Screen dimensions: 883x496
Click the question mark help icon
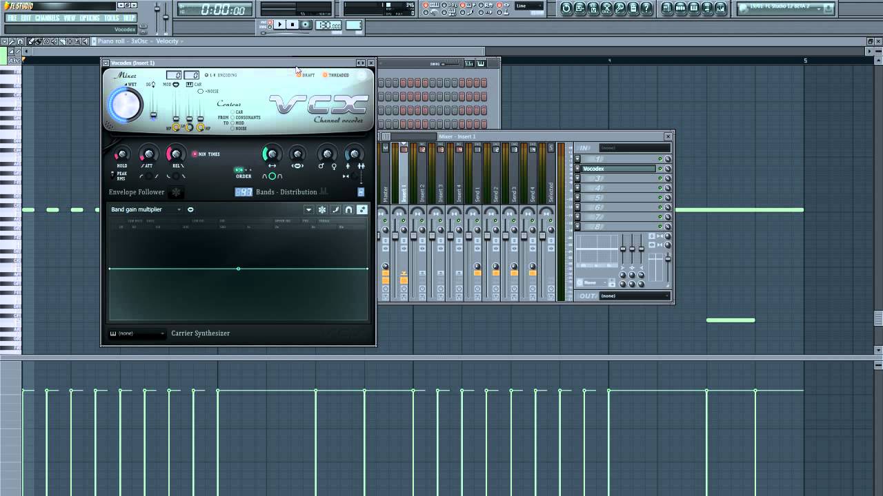(646, 8)
